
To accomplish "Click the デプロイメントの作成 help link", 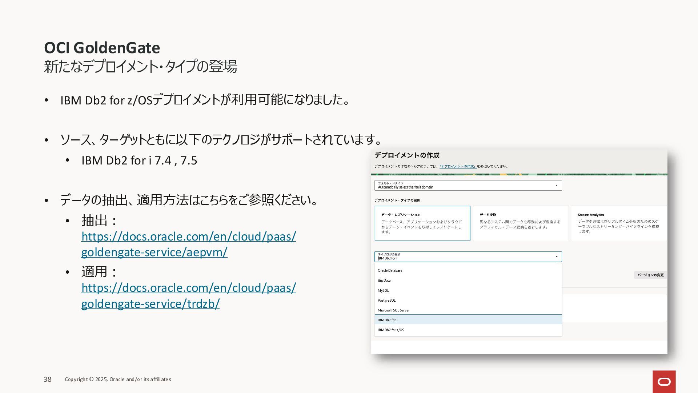I will [458, 166].
